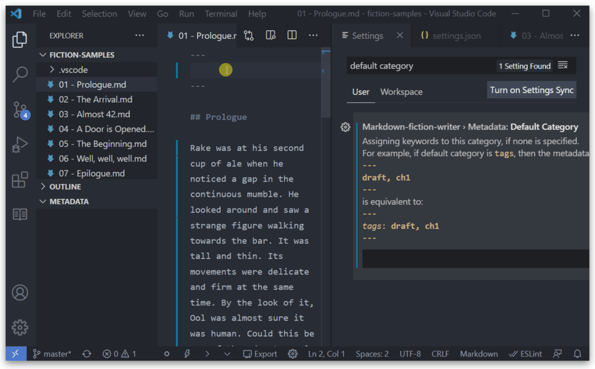
Task: Click the Split Editor icon
Action: 291,35
